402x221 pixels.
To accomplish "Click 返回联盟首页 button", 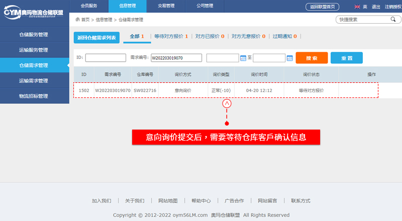I will (323, 7).
